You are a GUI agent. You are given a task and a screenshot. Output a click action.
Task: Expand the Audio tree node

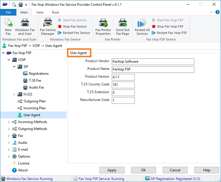click(9, 143)
